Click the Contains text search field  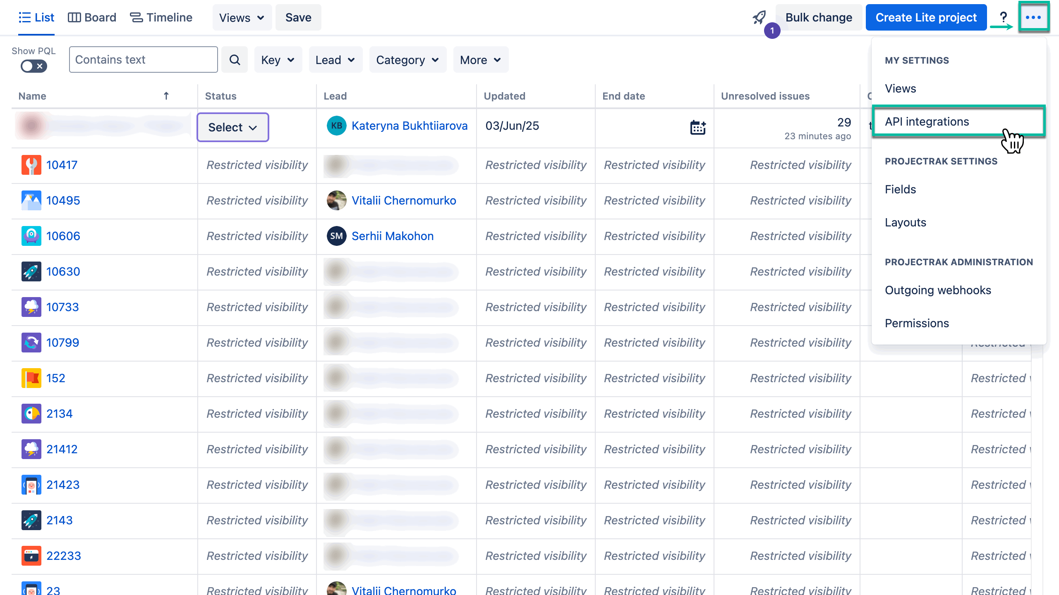click(143, 59)
